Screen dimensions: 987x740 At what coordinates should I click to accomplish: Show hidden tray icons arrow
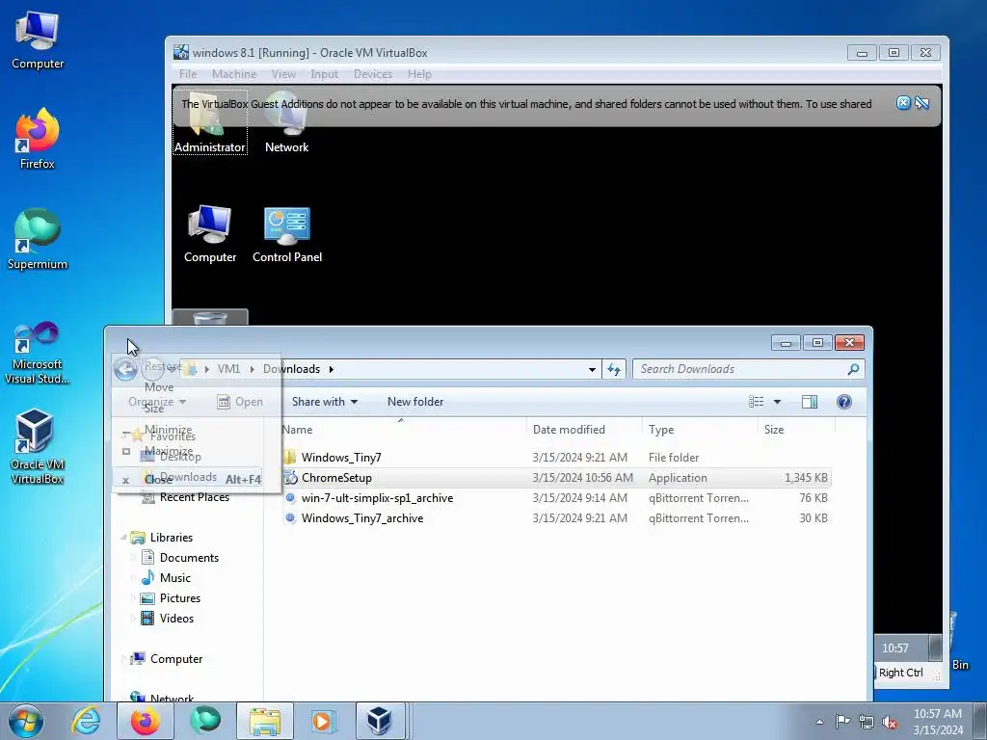pyautogui.click(x=819, y=722)
